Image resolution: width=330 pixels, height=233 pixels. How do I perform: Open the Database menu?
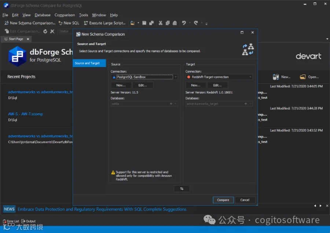(43, 15)
